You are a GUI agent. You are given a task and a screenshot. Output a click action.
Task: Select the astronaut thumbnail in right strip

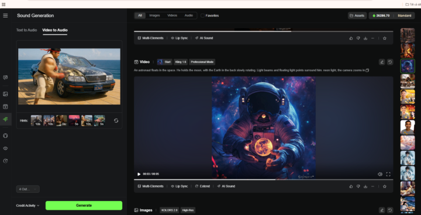pyautogui.click(x=408, y=66)
